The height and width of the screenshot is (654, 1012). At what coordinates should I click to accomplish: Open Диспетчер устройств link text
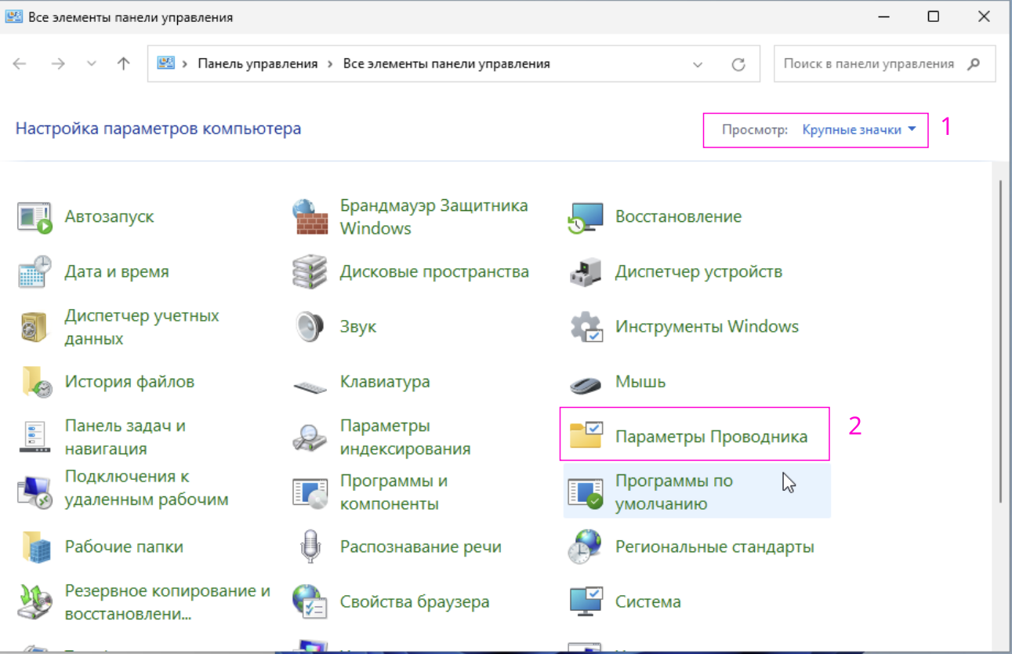[698, 272]
